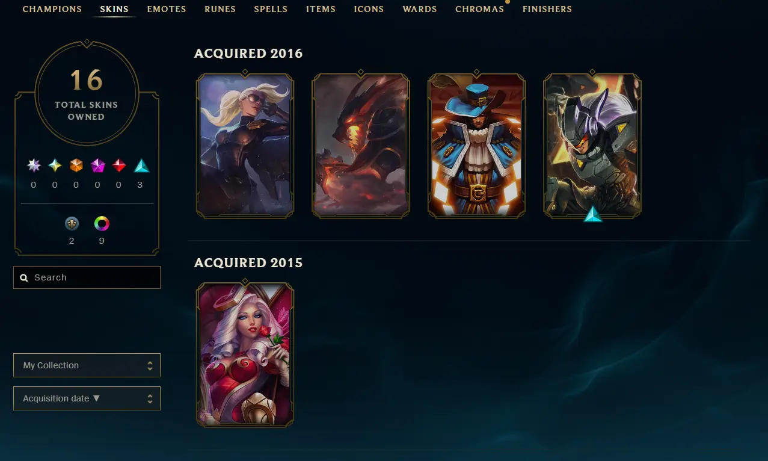This screenshot has width=768, height=461.
Task: Click the orange hexagon gem icon
Action: (76, 166)
